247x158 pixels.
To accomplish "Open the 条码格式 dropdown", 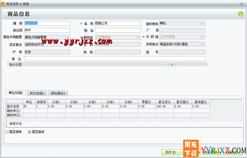I will [203, 44].
